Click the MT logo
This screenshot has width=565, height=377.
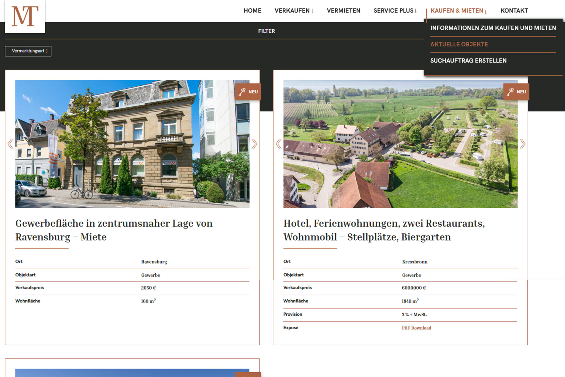click(x=25, y=16)
